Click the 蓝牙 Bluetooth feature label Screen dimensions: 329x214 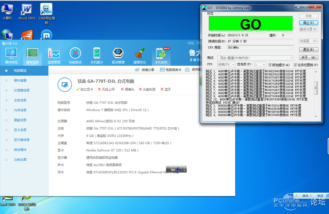(x=168, y=89)
